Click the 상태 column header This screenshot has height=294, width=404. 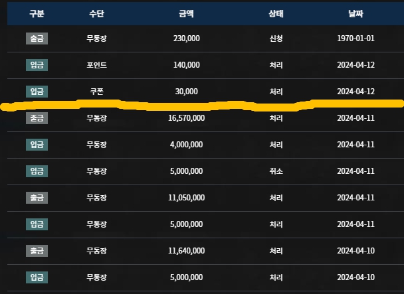276,14
